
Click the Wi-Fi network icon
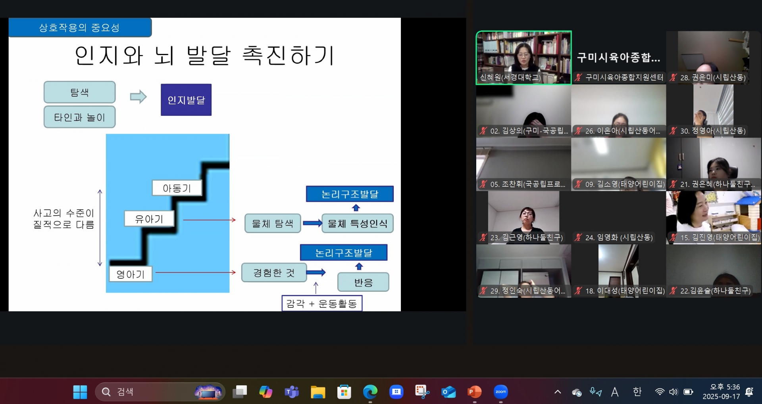click(660, 392)
